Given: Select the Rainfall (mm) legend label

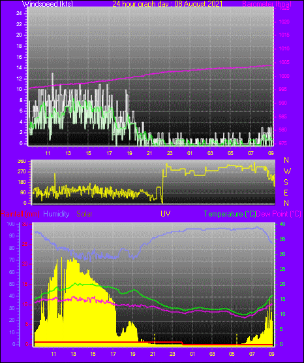Looking at the screenshot, I should tap(20, 214).
